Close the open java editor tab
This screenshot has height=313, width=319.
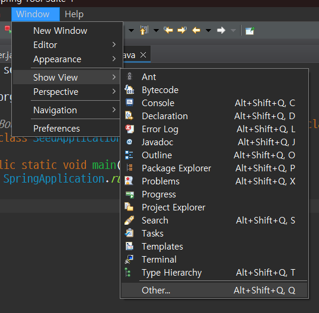click(x=143, y=55)
